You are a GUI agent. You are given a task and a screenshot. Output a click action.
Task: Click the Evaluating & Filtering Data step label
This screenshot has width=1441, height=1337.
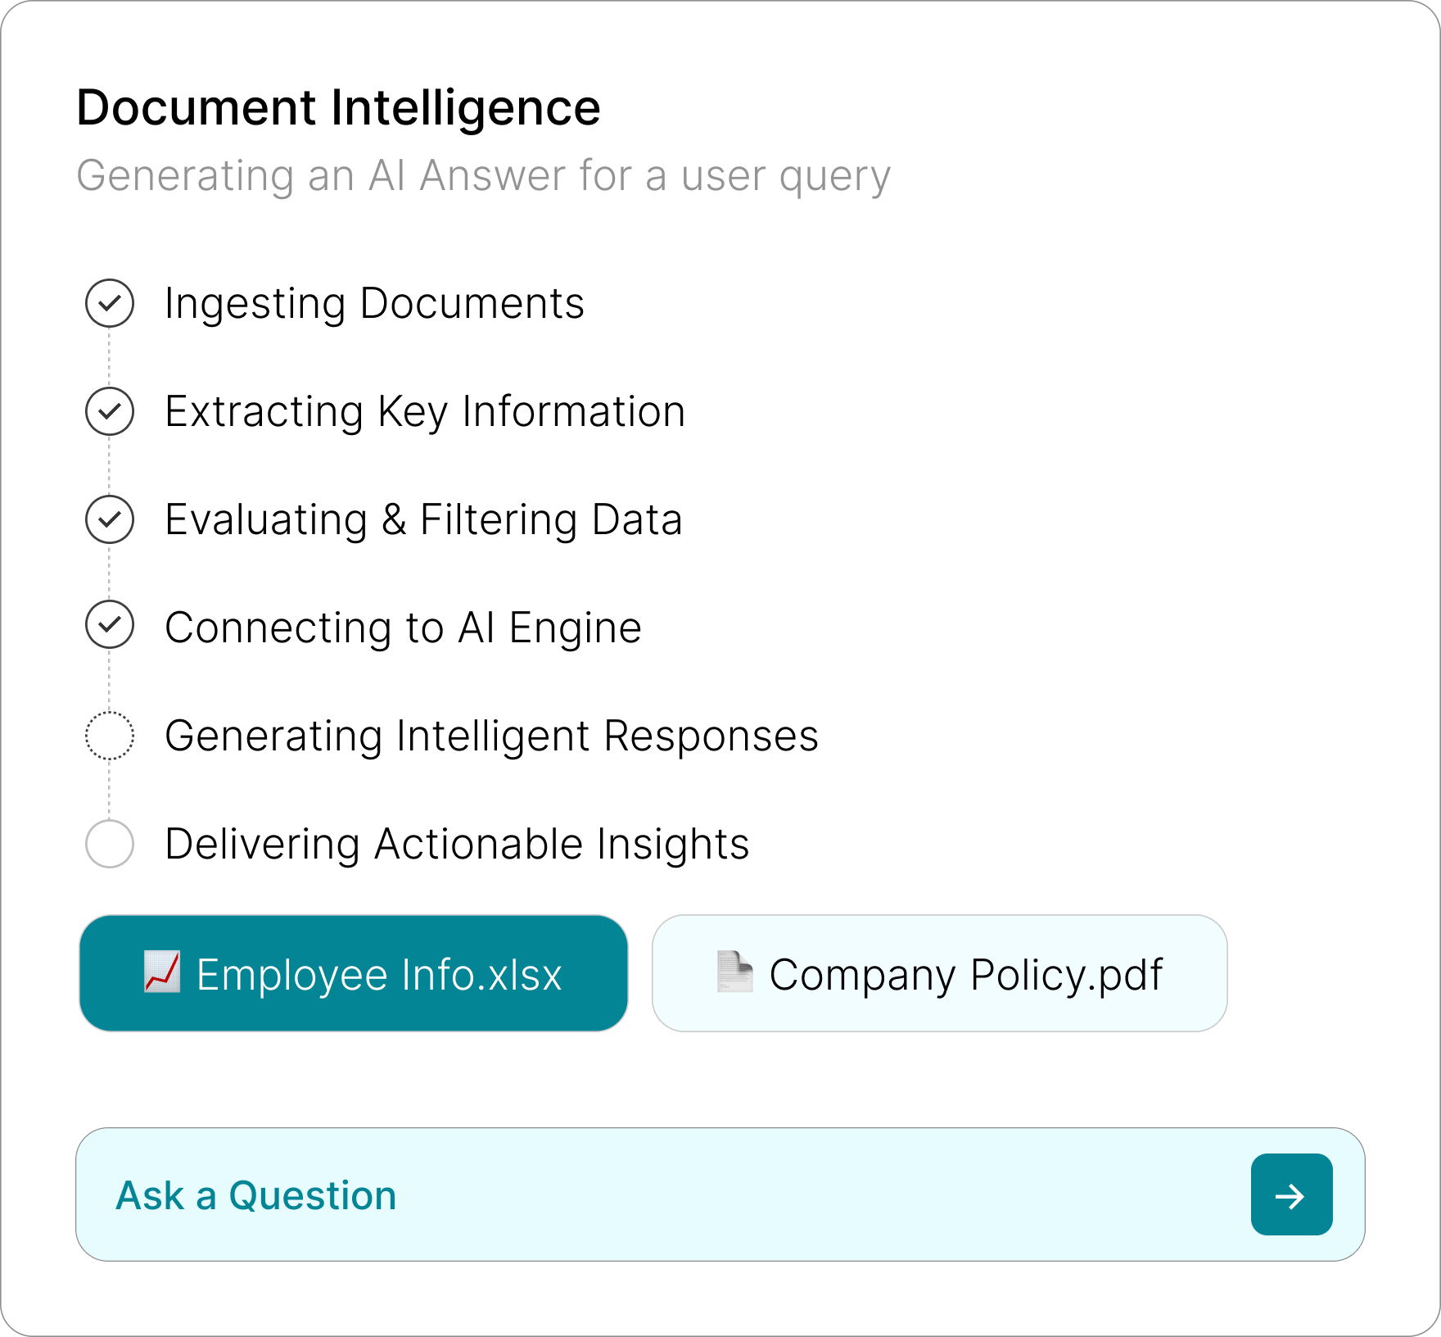coord(423,519)
